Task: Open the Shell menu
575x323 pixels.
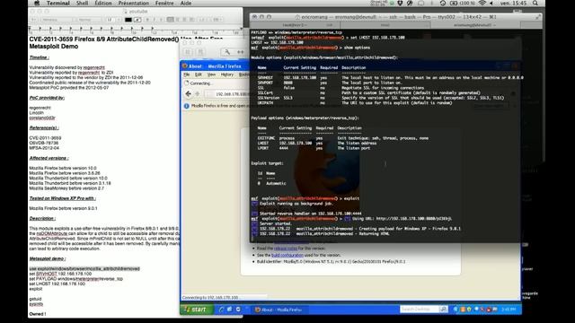Action: click(x=82, y=4)
